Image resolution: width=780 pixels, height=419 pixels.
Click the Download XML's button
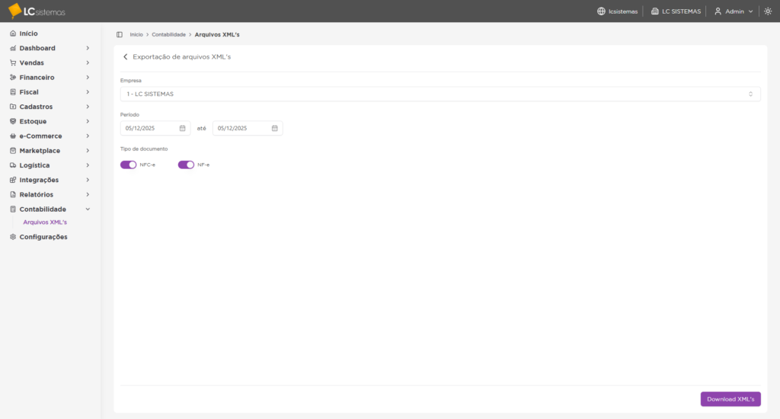(730, 399)
